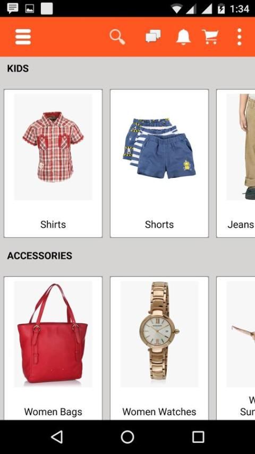Tap the message notification in status bar
The width and height of the screenshot is (255, 454).
click(13, 9)
